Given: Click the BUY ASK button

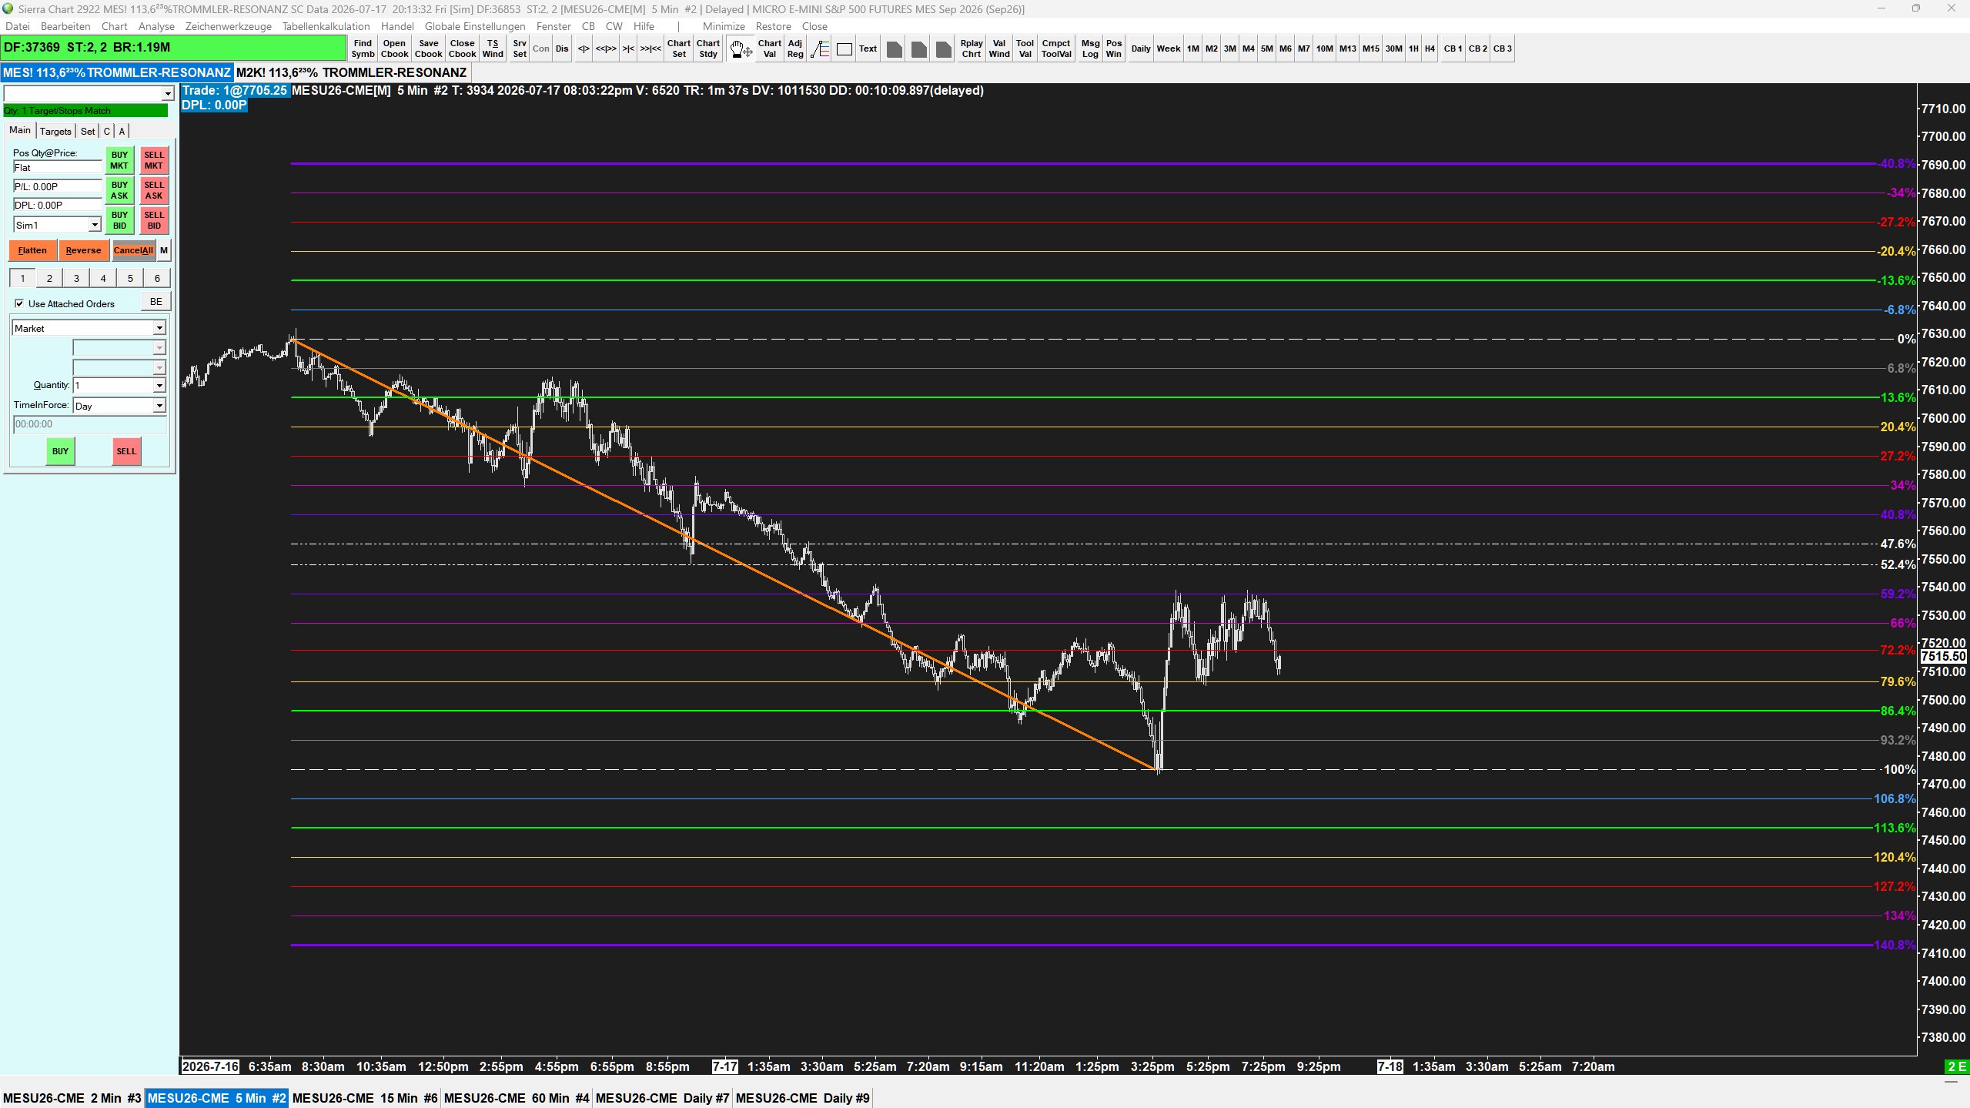Looking at the screenshot, I should [x=119, y=190].
